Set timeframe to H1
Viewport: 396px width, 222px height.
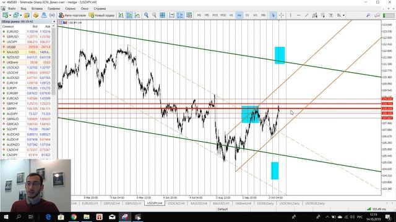[231, 15]
